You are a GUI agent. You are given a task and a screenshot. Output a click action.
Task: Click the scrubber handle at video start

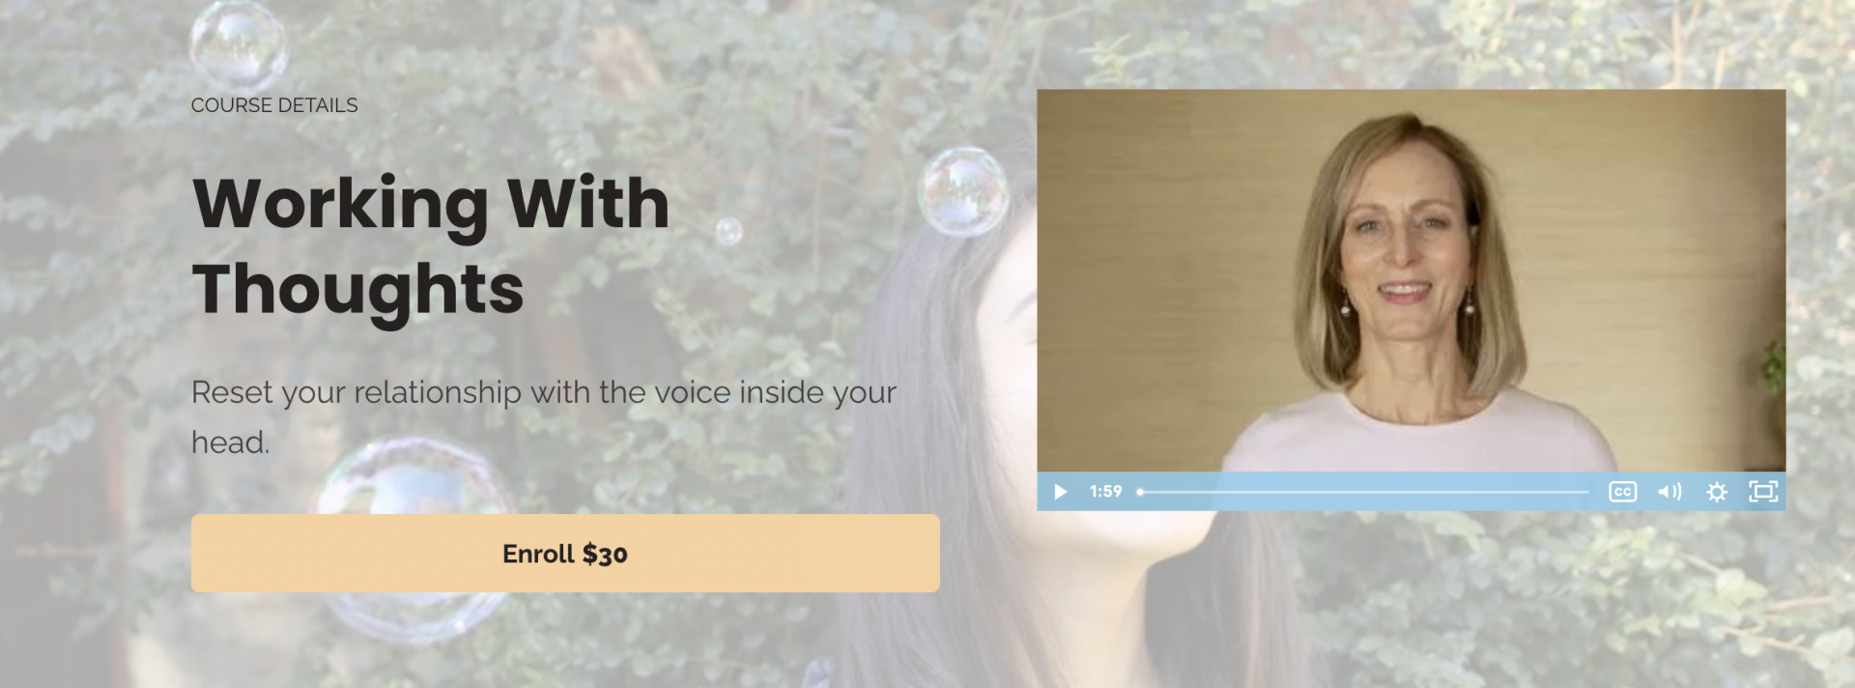point(1141,492)
